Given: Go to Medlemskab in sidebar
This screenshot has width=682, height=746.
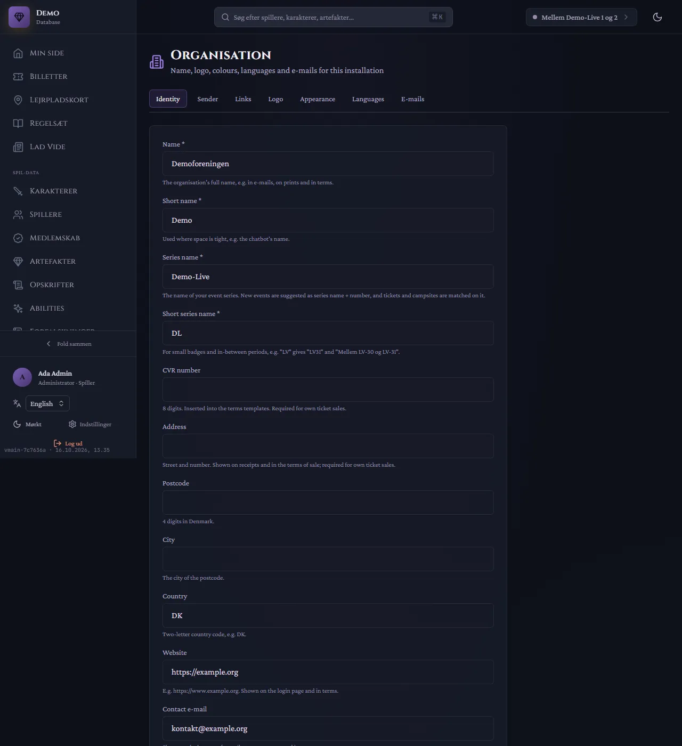Looking at the screenshot, I should pos(68,238).
